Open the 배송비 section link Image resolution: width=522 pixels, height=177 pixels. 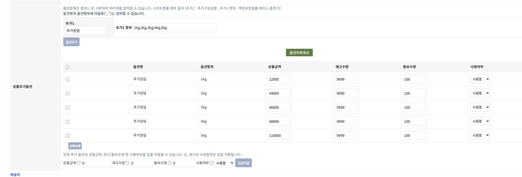point(15,175)
